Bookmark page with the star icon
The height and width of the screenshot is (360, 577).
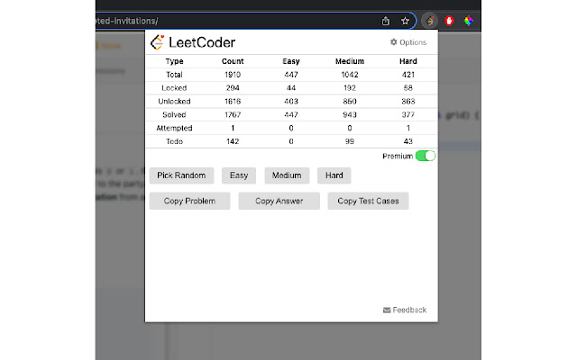pos(405,21)
